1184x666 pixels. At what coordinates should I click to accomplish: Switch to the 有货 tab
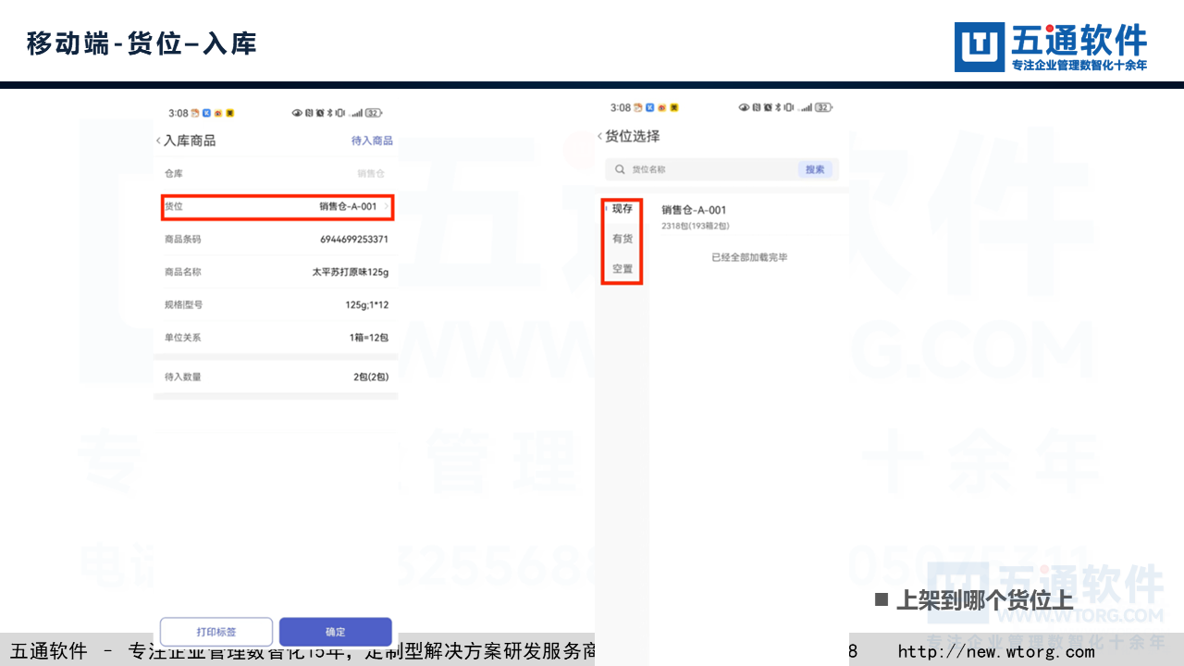tap(623, 239)
